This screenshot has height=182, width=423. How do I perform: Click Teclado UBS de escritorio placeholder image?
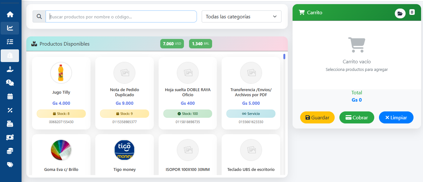coord(251,150)
